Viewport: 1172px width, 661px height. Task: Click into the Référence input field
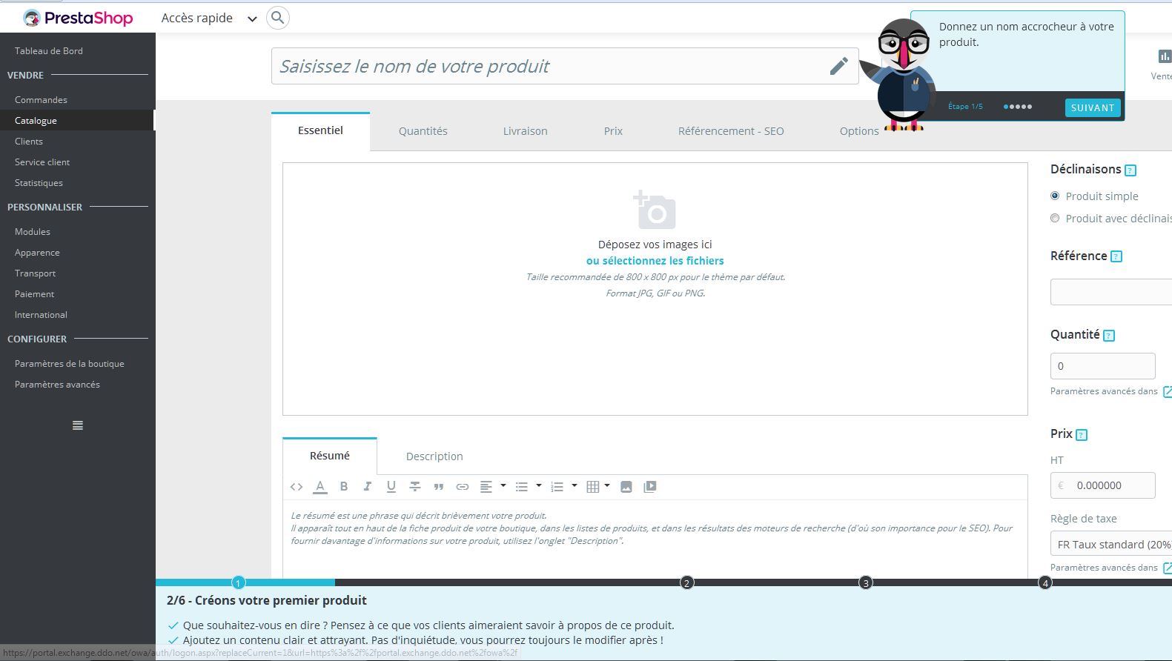click(x=1111, y=292)
